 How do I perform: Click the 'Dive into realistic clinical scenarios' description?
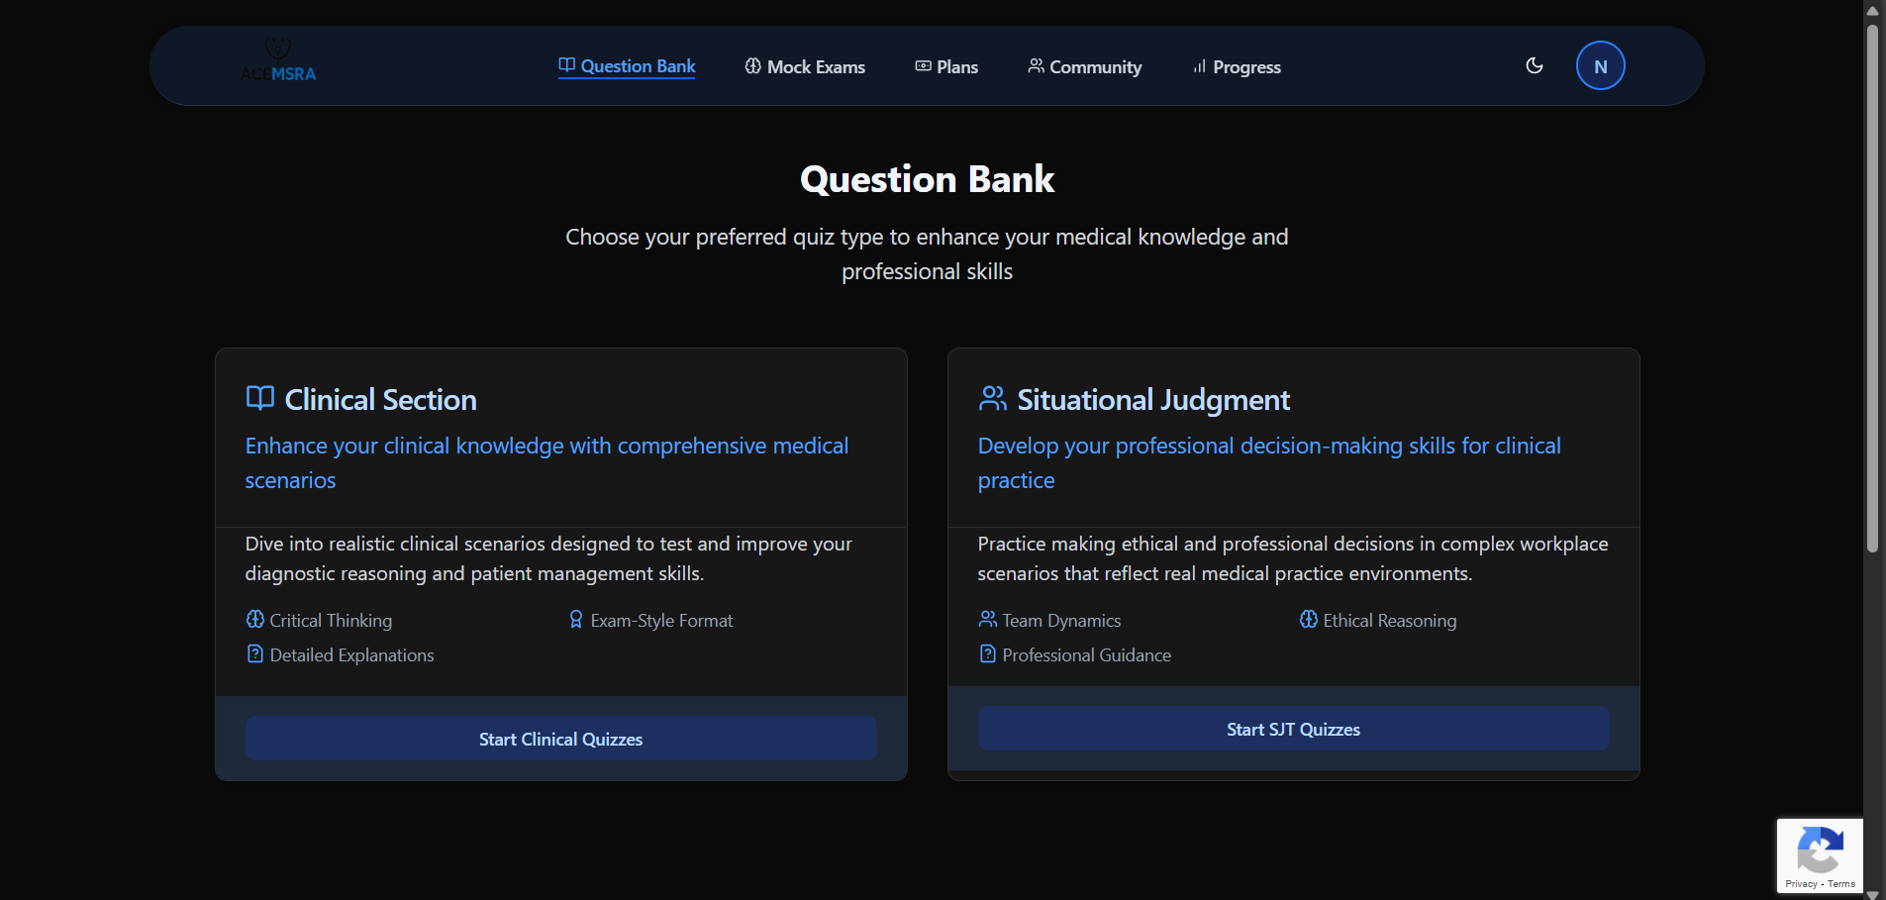tap(548, 558)
